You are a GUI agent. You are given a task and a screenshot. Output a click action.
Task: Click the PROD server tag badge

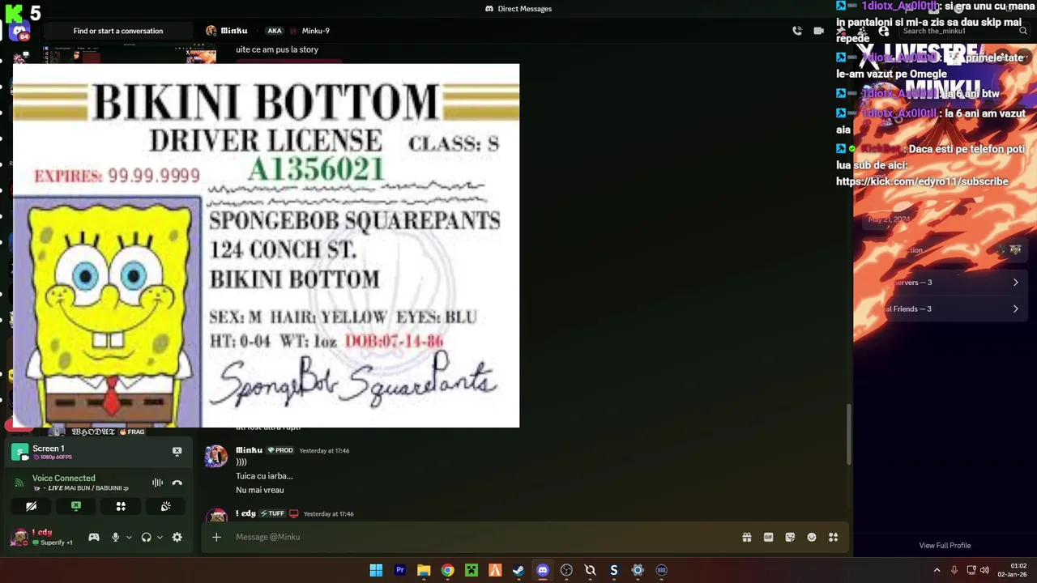(280, 450)
